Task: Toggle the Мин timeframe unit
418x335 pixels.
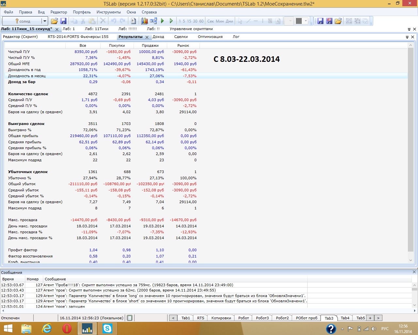Action: [x=220, y=21]
